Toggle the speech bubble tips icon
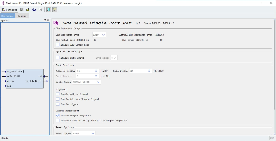The height and width of the screenshot is (141, 276). click(55, 10)
